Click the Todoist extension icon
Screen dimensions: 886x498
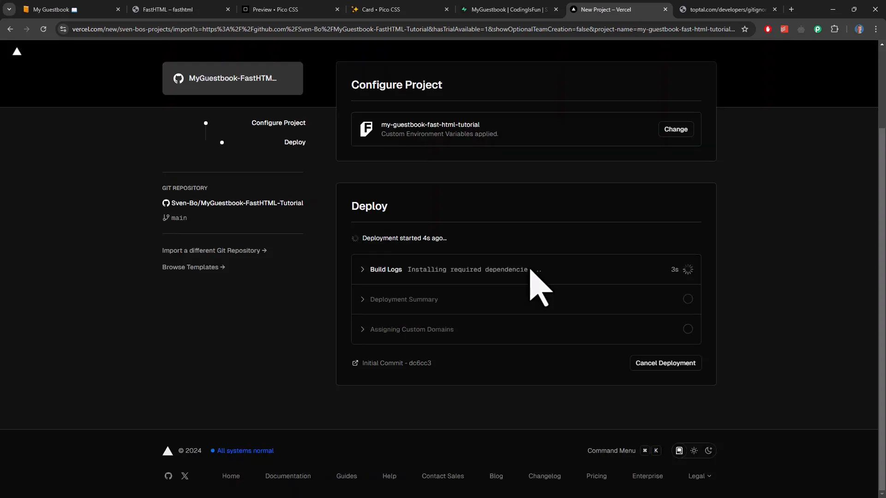click(784, 29)
